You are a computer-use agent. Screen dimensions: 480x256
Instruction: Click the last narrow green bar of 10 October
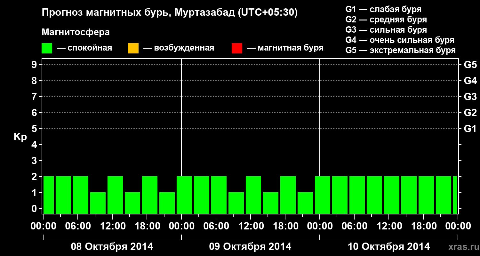pyautogui.click(x=455, y=195)
